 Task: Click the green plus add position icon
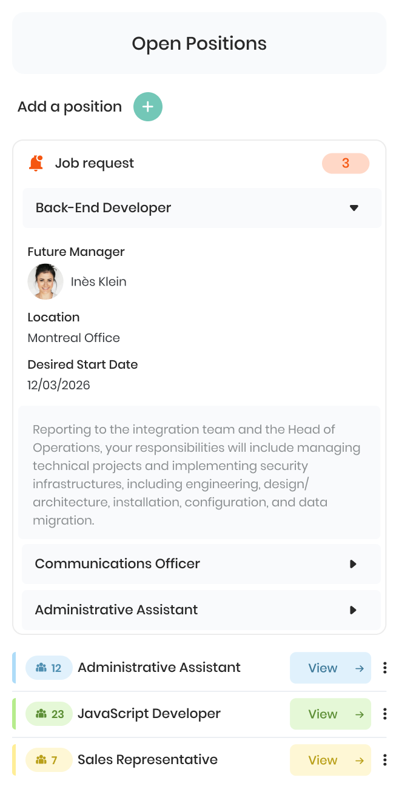[x=148, y=107]
